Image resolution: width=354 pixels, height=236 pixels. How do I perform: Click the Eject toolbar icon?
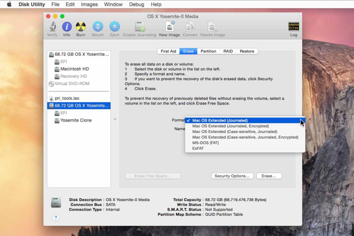[x=115, y=27]
